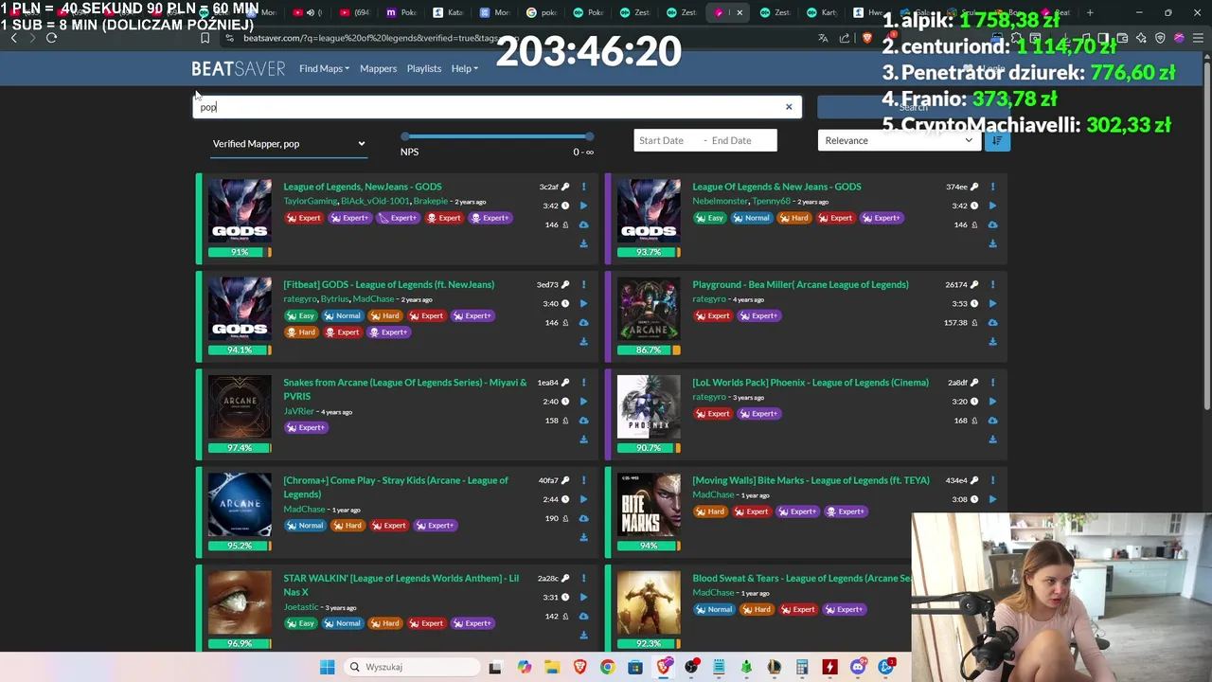One-click install League of Legends, NewJeans - GODS

click(x=583, y=224)
